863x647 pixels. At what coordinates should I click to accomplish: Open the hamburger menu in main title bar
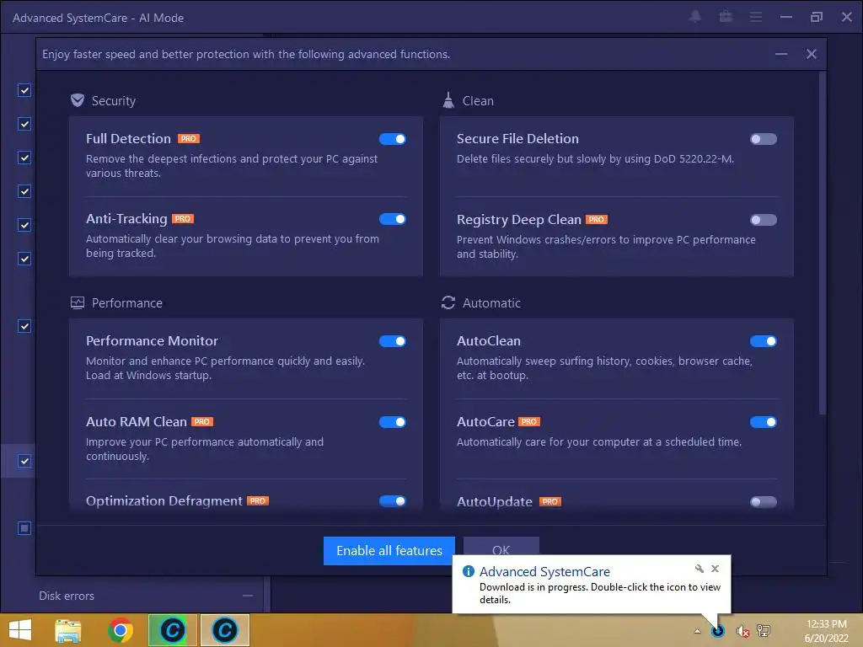coord(756,17)
